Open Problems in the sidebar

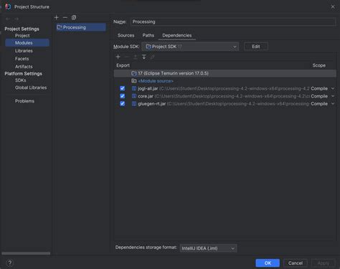tap(24, 101)
